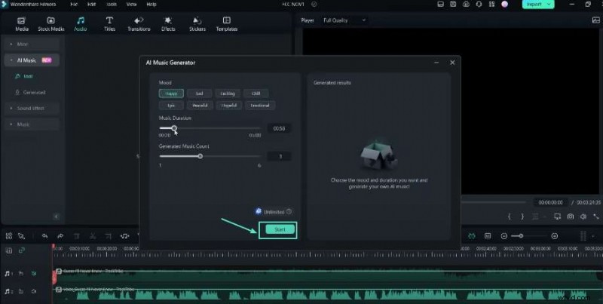The height and width of the screenshot is (304, 603).
Task: Open the Media tab
Action: click(22, 24)
